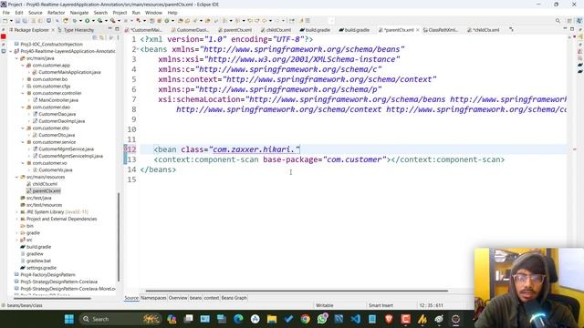This screenshot has width=584, height=328.
Task: Open Google Chrome from taskbar
Action: (306, 319)
